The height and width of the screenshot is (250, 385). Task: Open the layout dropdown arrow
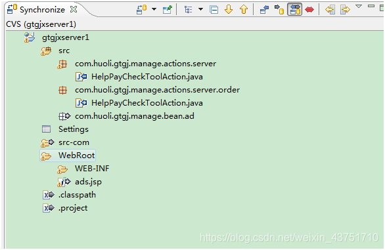pyautogui.click(x=200, y=10)
